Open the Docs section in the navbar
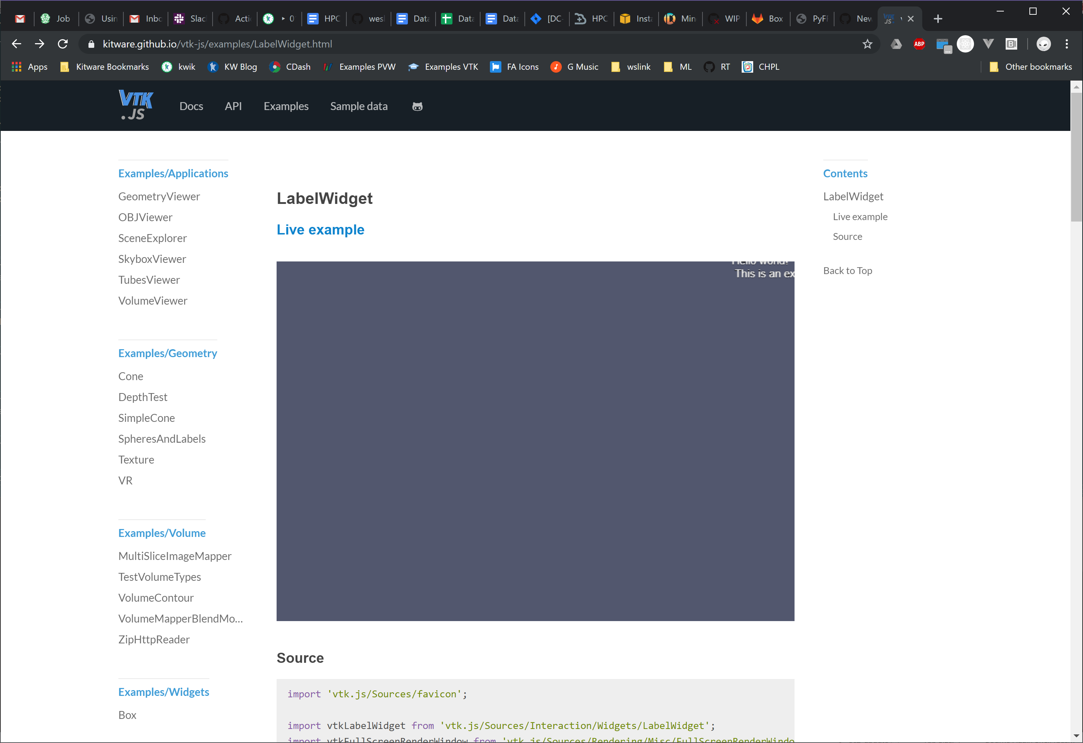Image resolution: width=1083 pixels, height=743 pixels. pos(191,106)
